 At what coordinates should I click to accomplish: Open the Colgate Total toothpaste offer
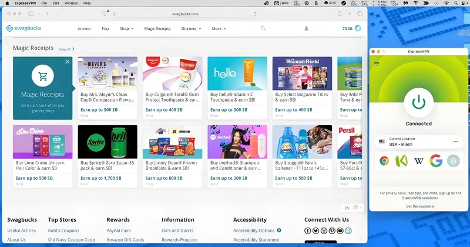pos(172,88)
